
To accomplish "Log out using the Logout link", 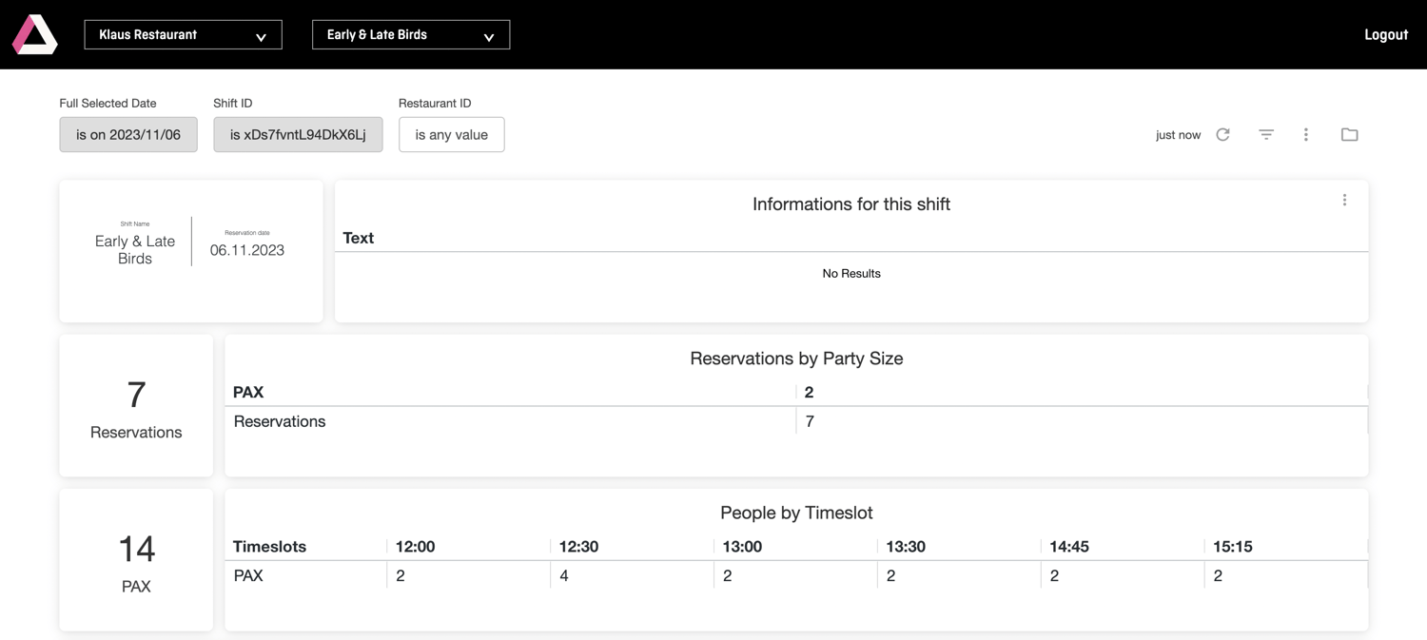I will coord(1385,35).
